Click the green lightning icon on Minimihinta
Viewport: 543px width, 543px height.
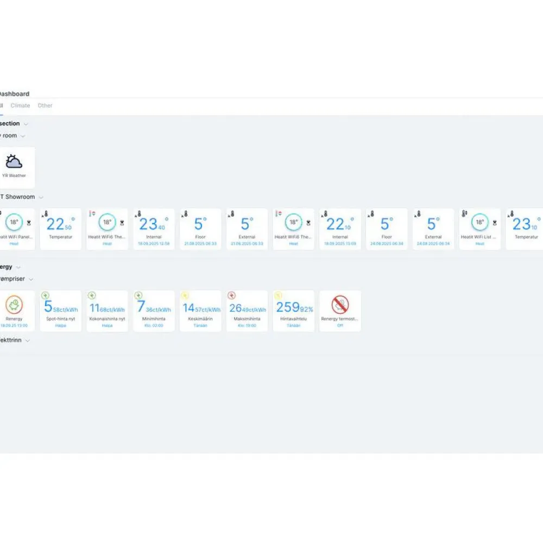(x=138, y=295)
